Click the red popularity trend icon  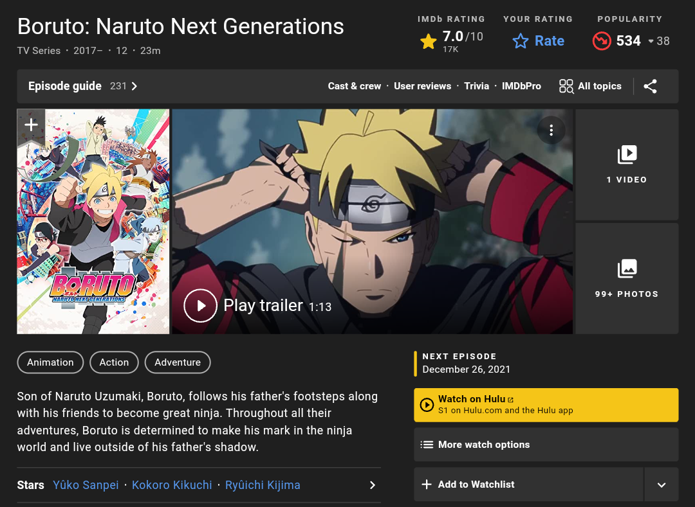(602, 42)
